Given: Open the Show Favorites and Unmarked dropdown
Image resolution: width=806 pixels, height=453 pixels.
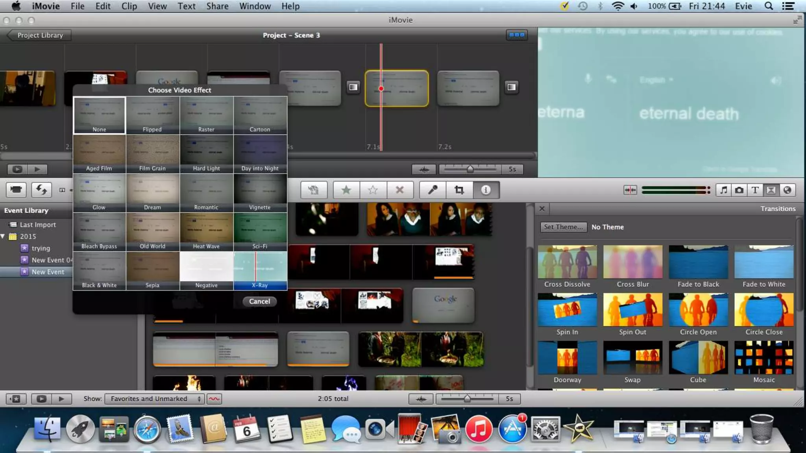Looking at the screenshot, I should click(x=155, y=399).
